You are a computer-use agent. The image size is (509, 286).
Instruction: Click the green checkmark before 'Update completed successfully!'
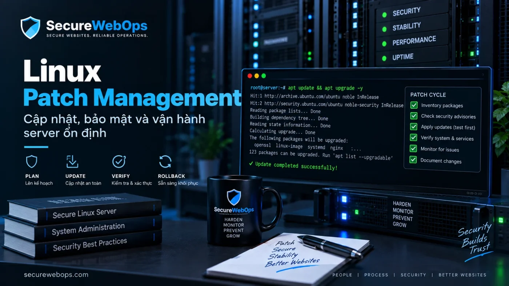(251, 164)
